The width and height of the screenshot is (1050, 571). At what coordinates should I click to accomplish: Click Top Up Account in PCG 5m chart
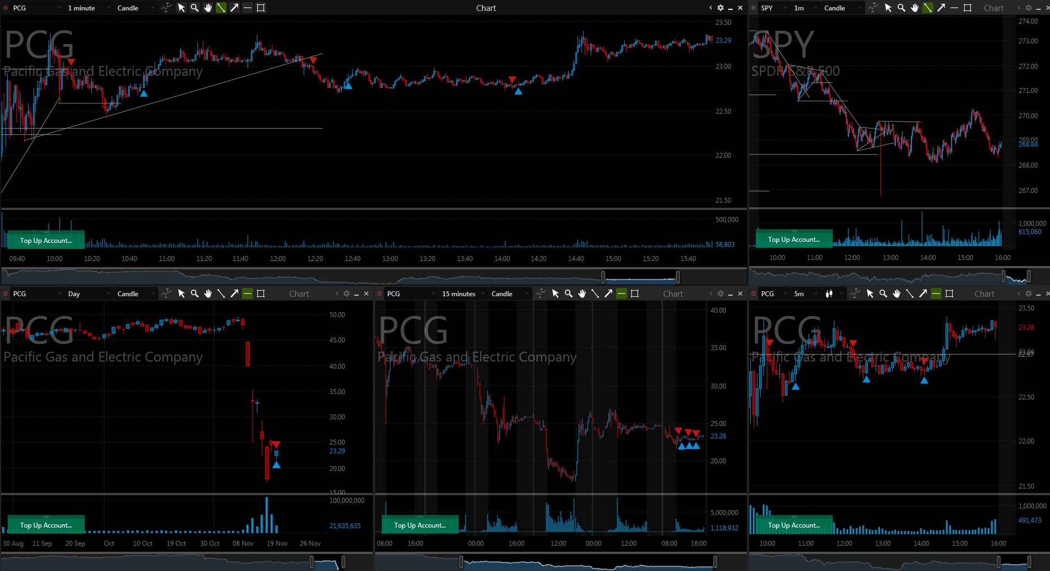pyautogui.click(x=794, y=525)
